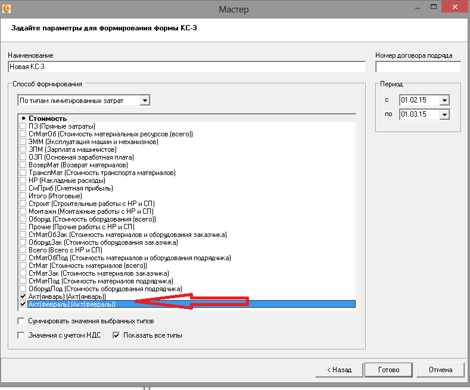Select the Стоимость header row
The image size is (470, 390).
pos(186,118)
